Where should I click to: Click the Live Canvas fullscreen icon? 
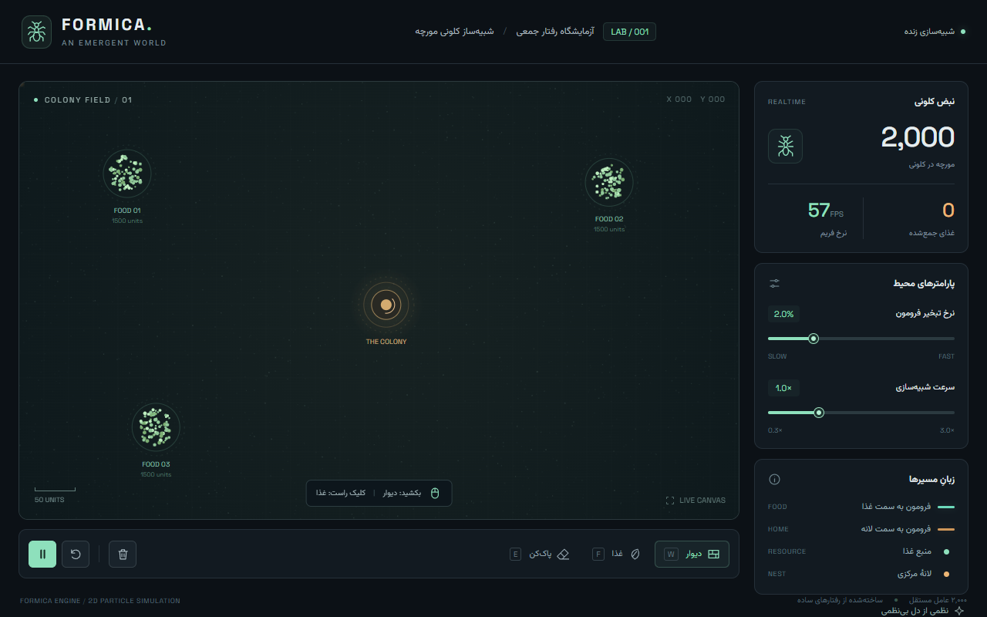670,501
